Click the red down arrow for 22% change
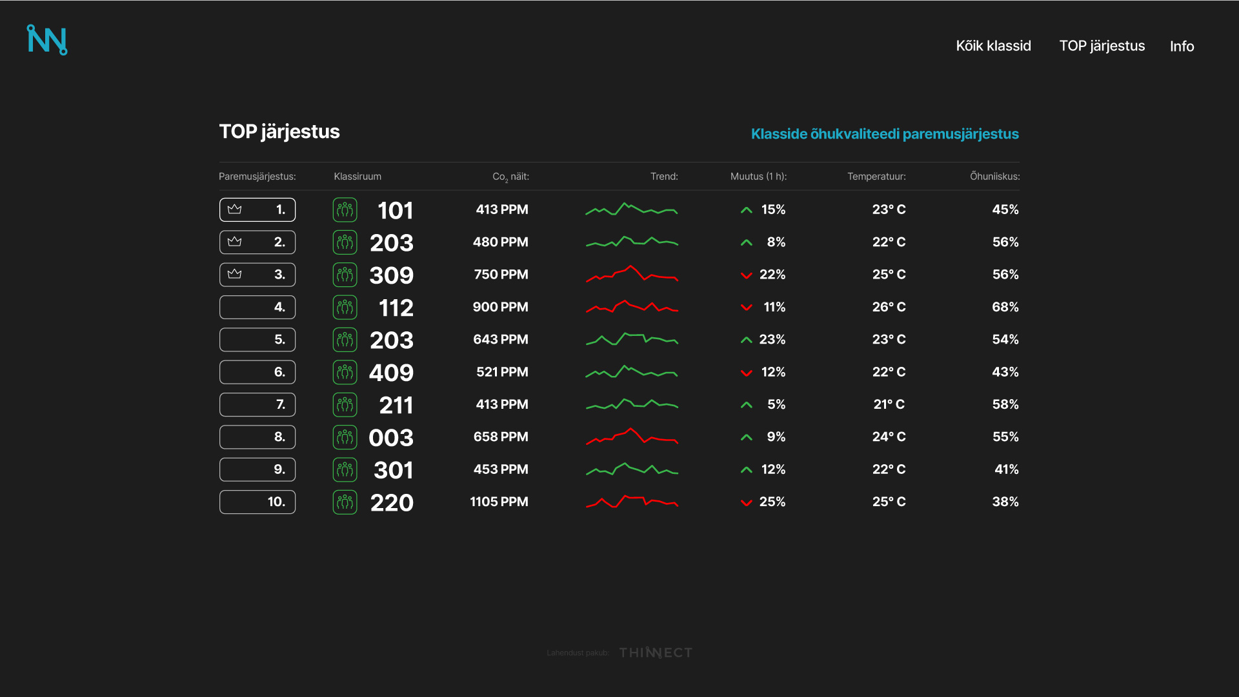Image resolution: width=1239 pixels, height=697 pixels. 747,275
